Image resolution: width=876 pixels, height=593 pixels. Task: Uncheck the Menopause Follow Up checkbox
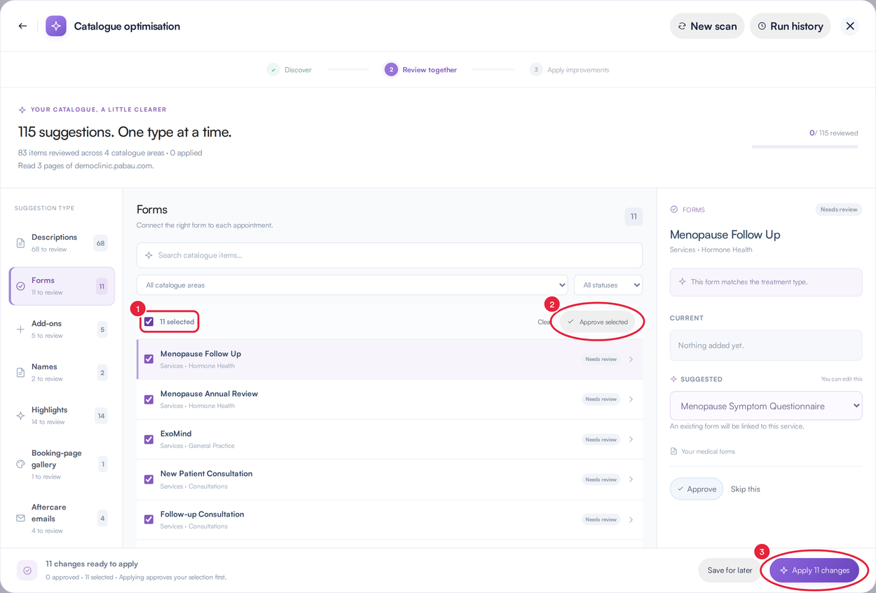pos(149,359)
